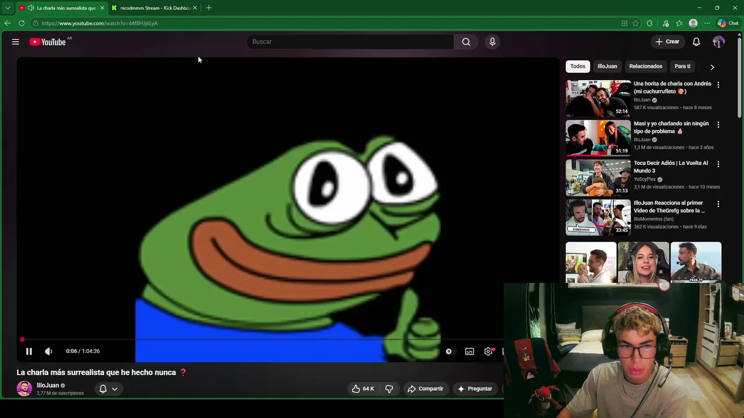Image resolution: width=744 pixels, height=418 pixels.
Task: Mute the video volume
Action: [48, 351]
